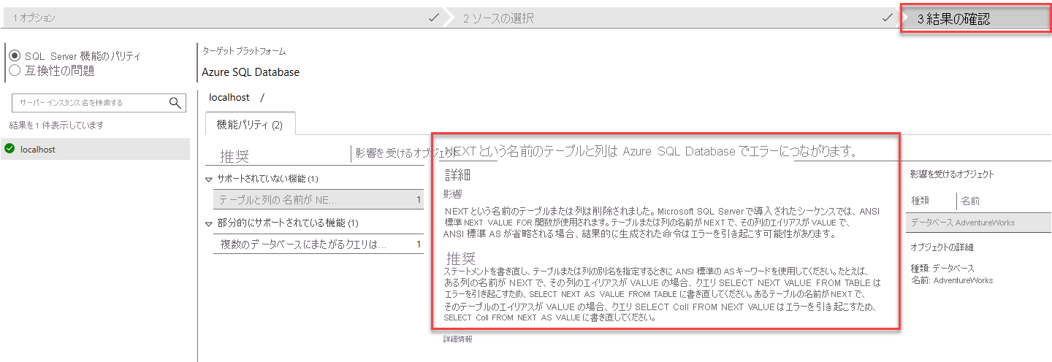Click the 名前 column header
This screenshot has height=362, width=1052.
[970, 201]
